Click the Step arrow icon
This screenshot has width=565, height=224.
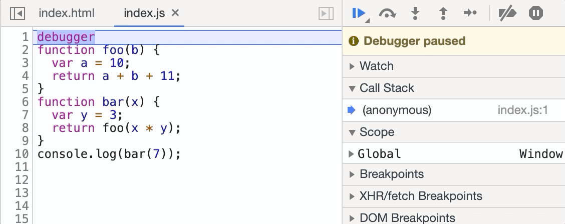click(x=470, y=13)
